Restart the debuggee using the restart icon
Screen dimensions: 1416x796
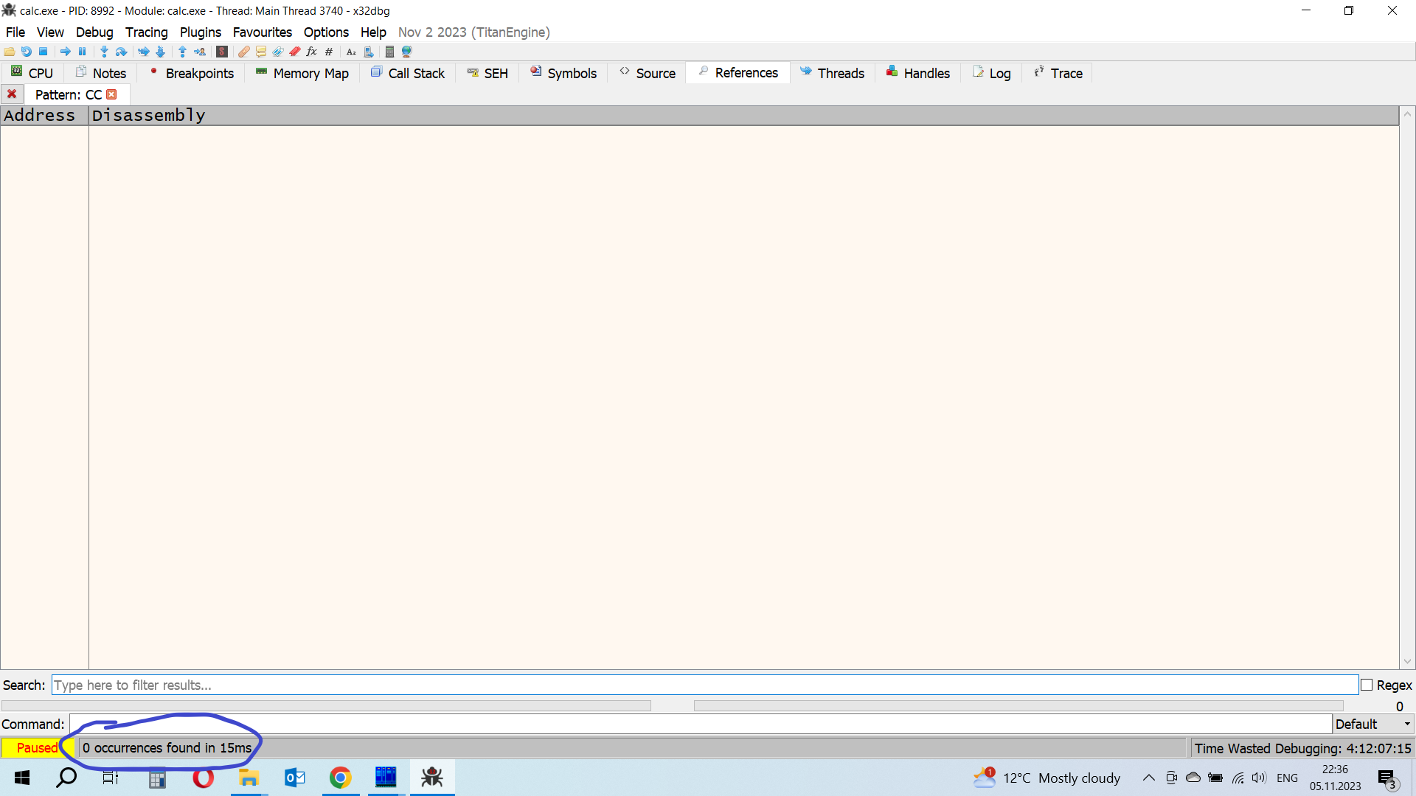pos(26,52)
